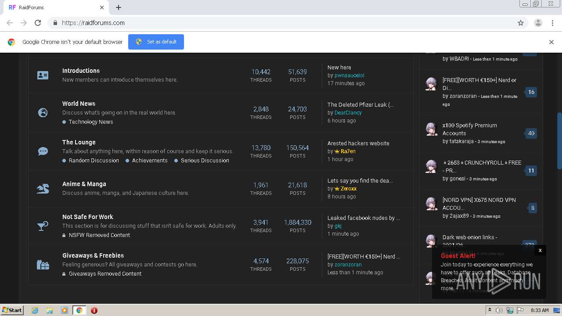
Task: Open the New here latest post
Action: click(x=339, y=68)
